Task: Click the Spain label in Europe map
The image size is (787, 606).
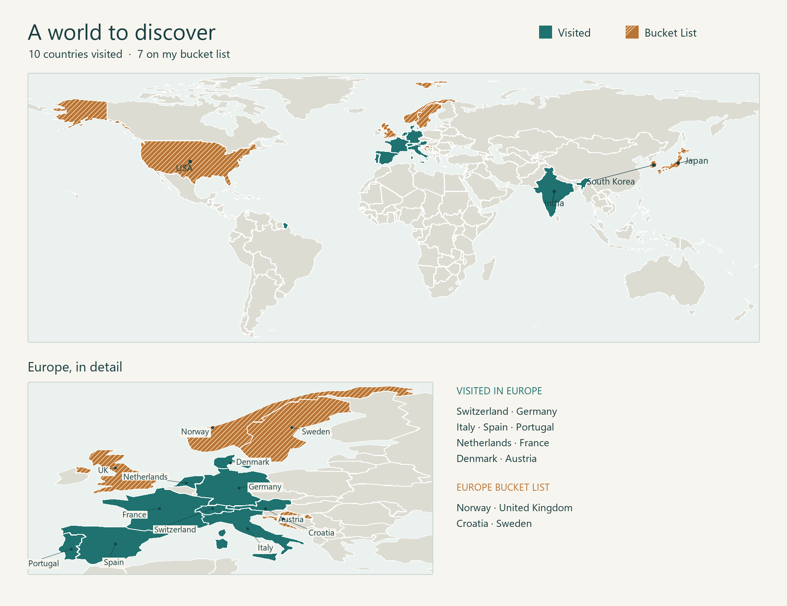Action: pos(114,562)
